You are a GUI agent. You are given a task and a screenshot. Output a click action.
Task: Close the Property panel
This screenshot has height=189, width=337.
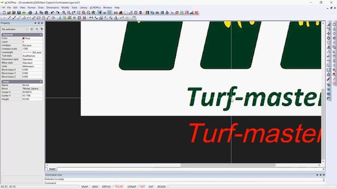click(42, 23)
